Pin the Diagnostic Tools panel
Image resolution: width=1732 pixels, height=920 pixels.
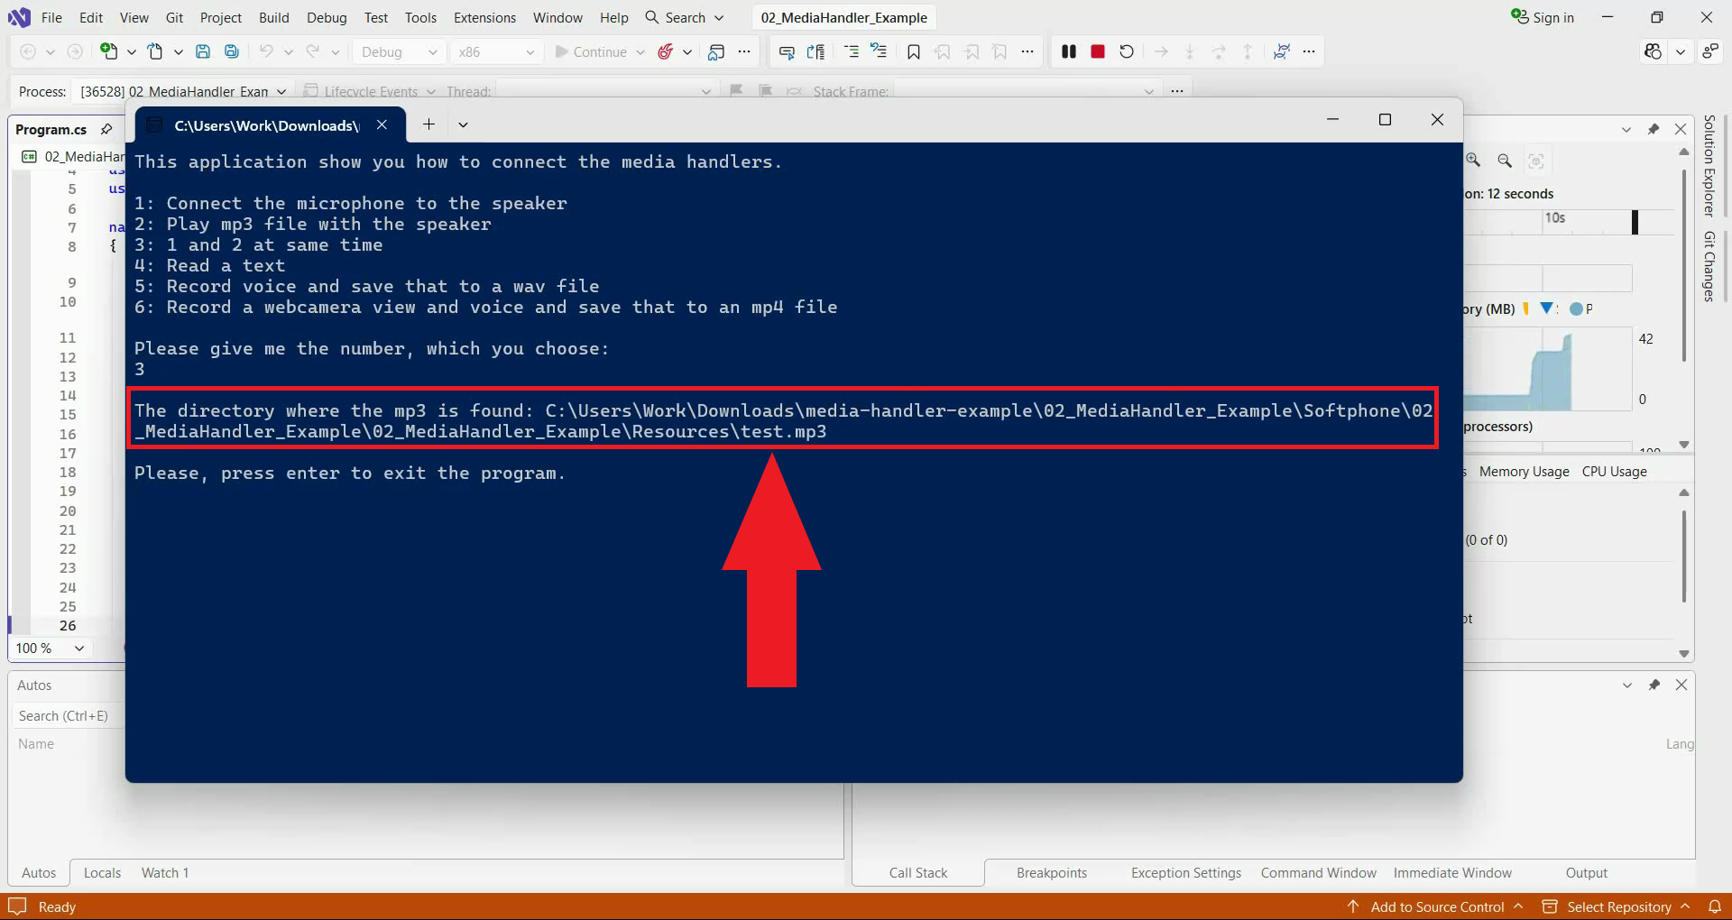(1654, 129)
